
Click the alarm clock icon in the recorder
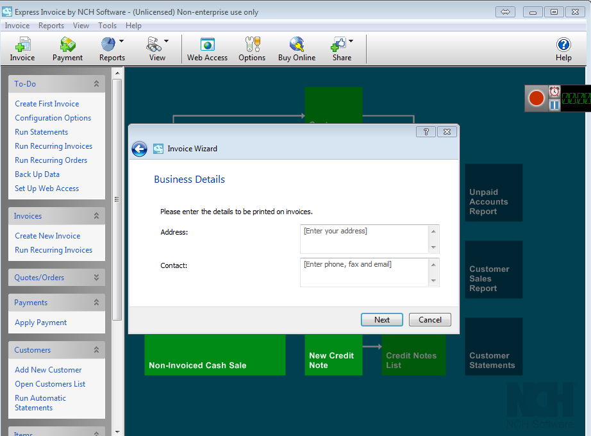coord(554,92)
